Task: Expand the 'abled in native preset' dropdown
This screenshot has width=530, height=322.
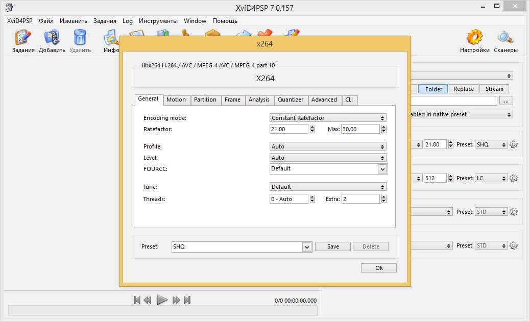Action: [462, 114]
